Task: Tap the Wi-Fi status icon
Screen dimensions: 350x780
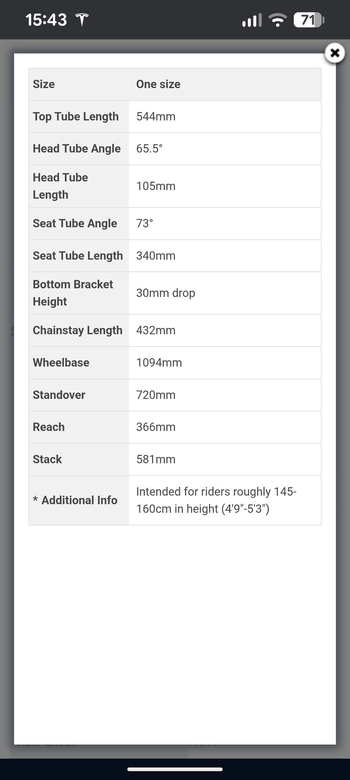Action: point(277,20)
